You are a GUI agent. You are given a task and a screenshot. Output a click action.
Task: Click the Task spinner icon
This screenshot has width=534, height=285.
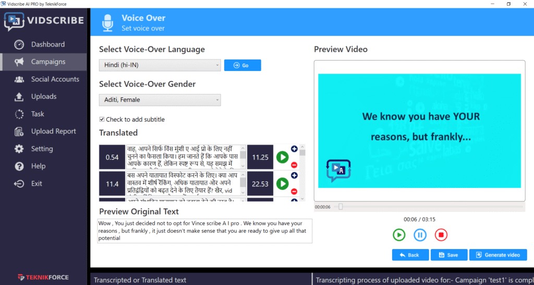click(19, 114)
